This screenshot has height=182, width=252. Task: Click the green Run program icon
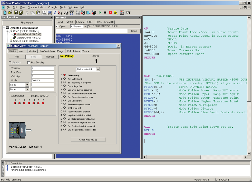pos(100,13)
